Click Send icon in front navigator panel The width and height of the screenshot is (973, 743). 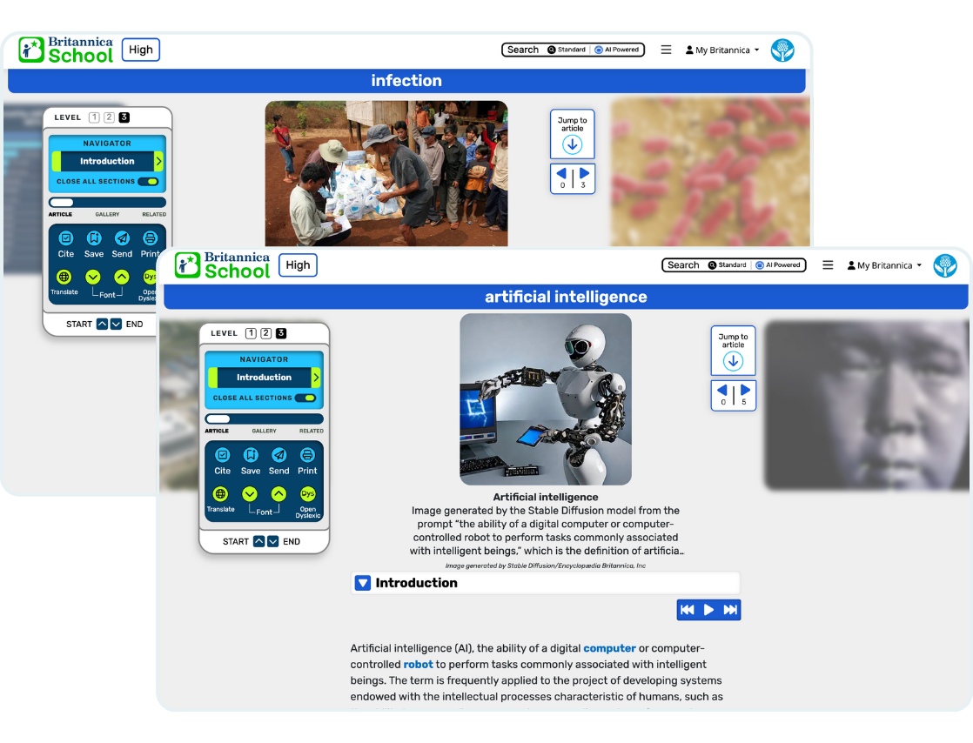[278, 455]
